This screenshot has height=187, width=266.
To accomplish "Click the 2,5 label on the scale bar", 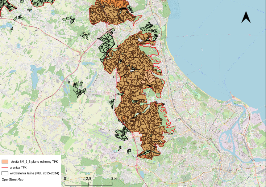I will 89,179.
